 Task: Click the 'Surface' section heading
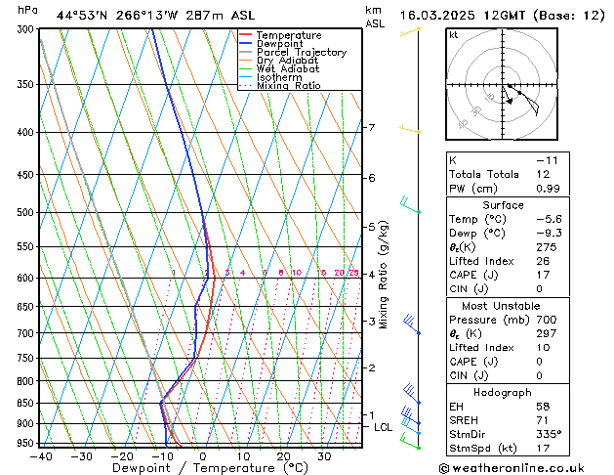(503, 205)
